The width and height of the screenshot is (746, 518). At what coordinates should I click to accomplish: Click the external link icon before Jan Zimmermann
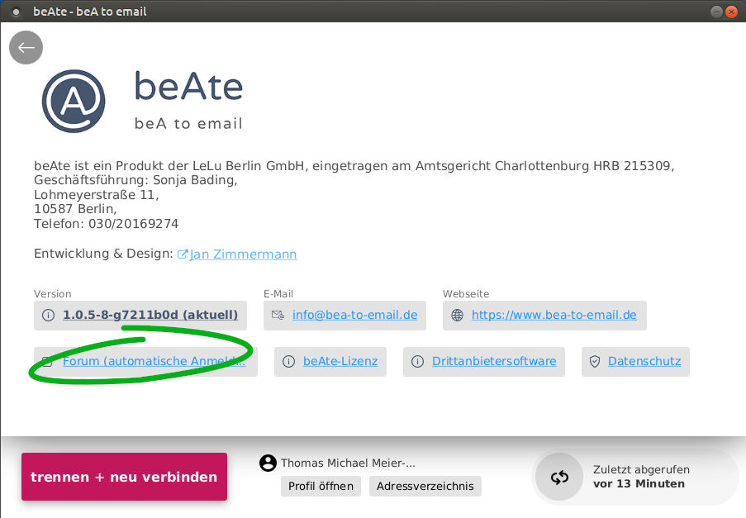pyautogui.click(x=183, y=254)
